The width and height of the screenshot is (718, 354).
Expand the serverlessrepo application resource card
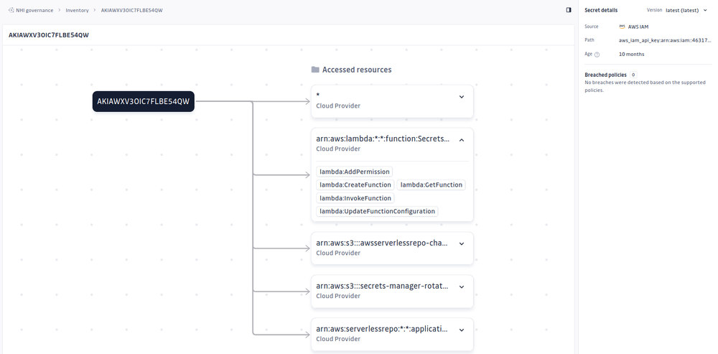click(462, 330)
